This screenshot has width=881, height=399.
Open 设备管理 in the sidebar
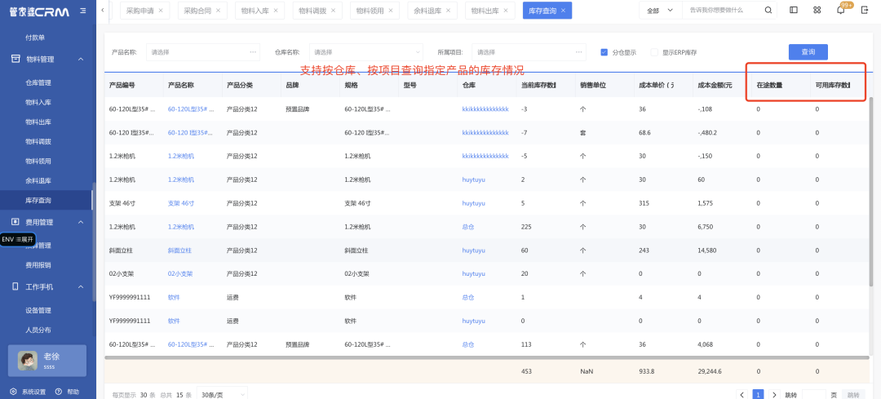pos(38,310)
